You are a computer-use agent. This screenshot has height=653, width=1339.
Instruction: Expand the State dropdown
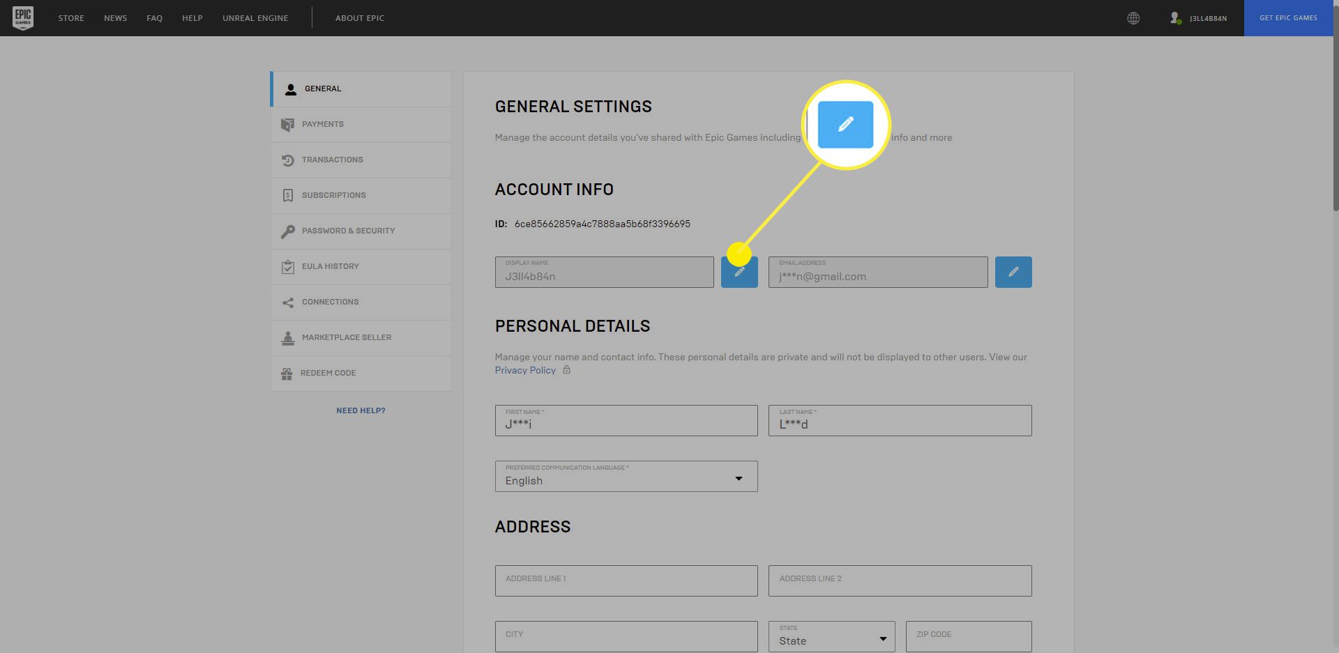[x=832, y=636]
